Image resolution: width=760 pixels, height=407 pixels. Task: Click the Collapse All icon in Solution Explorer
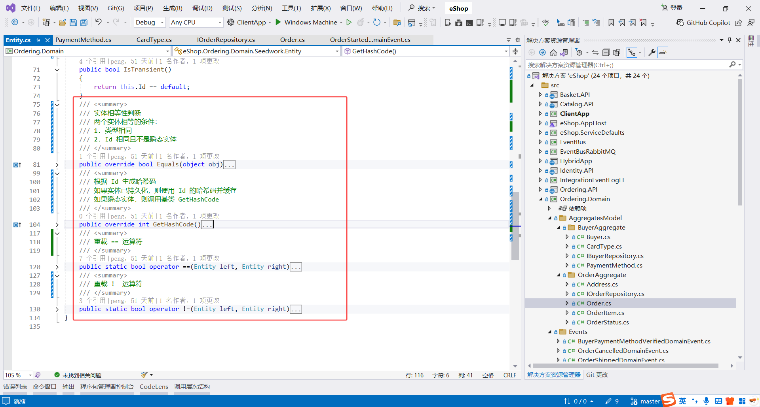click(606, 53)
